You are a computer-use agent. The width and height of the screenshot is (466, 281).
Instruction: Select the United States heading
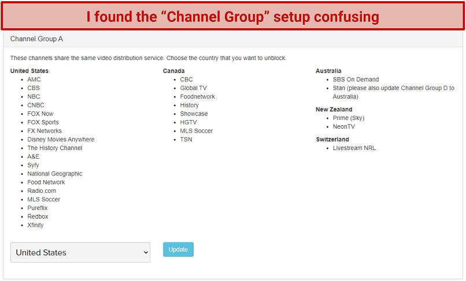point(29,71)
